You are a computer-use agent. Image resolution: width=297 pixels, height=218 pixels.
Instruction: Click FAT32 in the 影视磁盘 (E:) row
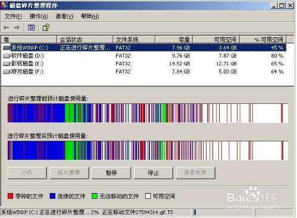click(123, 64)
